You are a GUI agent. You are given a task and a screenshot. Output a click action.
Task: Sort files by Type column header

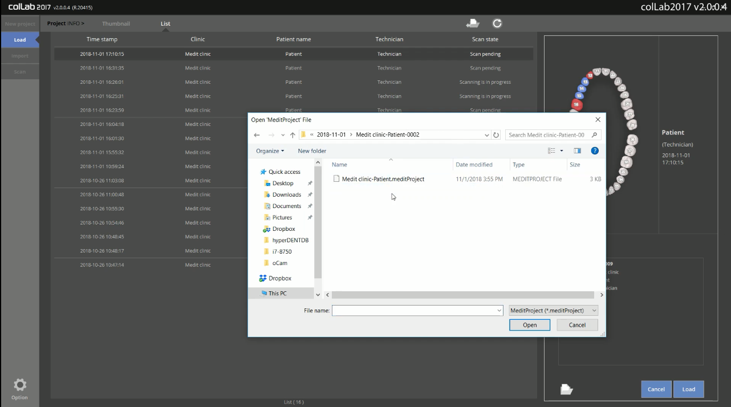[x=518, y=165]
